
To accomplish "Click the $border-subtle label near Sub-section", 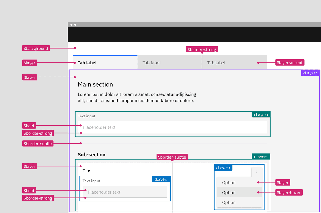I will click(172, 157).
